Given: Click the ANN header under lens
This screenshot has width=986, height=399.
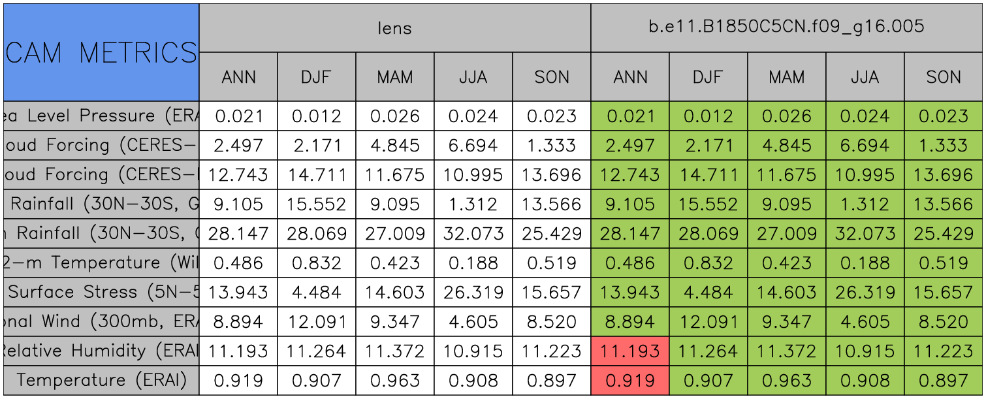Looking at the screenshot, I should coord(238,77).
